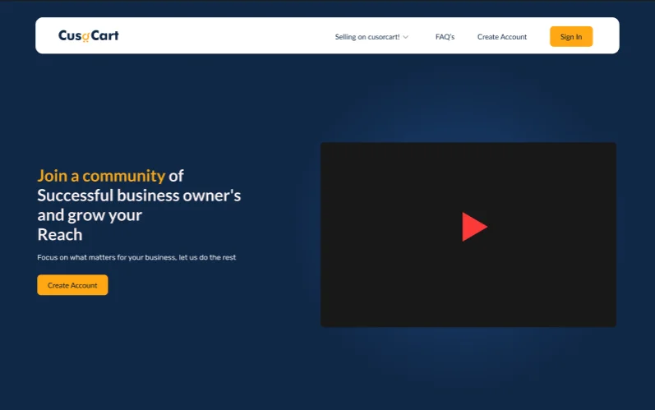This screenshot has height=410, width=655.
Task: Click the 'Join a community' heading text
Action: tap(102, 176)
